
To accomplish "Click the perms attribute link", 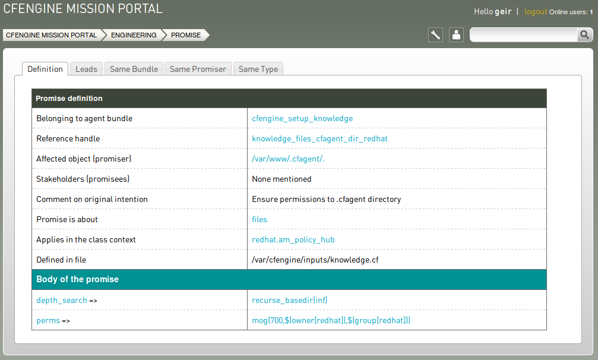I will click(48, 321).
